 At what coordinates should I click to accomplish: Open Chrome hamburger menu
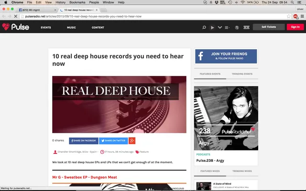[302, 16]
